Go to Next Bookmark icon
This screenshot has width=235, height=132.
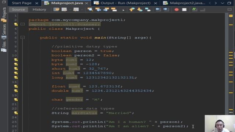[x=140, y=10]
